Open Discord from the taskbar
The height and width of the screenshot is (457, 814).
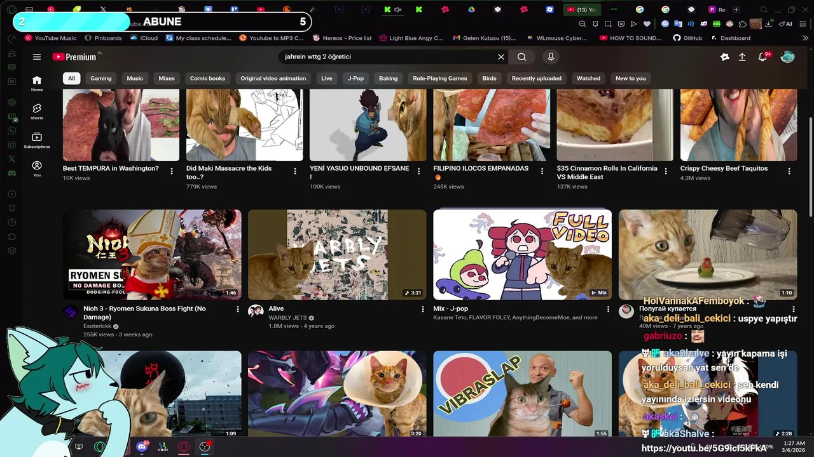click(x=141, y=447)
